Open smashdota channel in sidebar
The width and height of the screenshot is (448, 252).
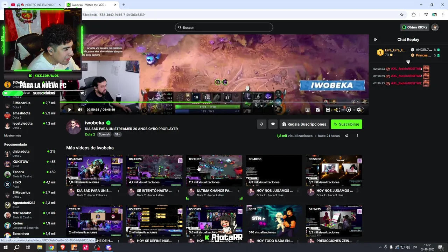click(x=30, y=115)
